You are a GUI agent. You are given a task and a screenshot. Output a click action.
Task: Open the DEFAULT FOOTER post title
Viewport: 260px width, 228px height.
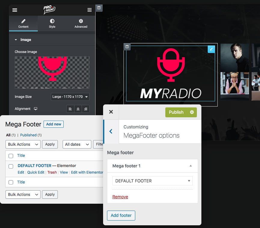[35, 166]
